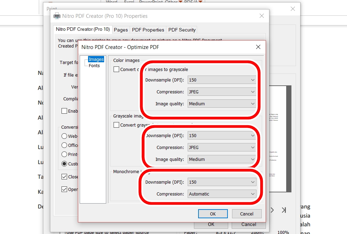Select the Custom conversion quality radio button
The width and height of the screenshot is (347, 234).
64,164
